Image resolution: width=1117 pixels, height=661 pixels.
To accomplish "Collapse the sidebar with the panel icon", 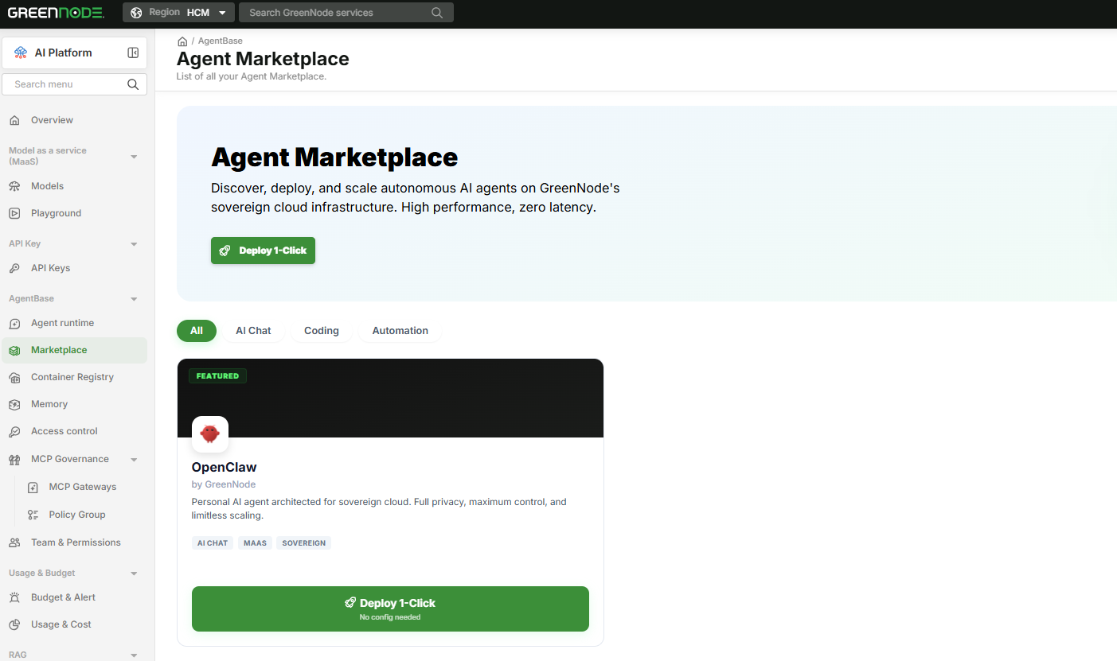I will coord(133,52).
